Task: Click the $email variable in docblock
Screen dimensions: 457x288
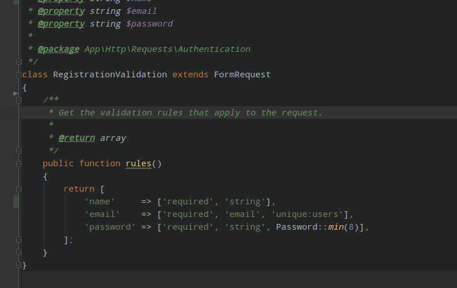Action: [x=141, y=11]
